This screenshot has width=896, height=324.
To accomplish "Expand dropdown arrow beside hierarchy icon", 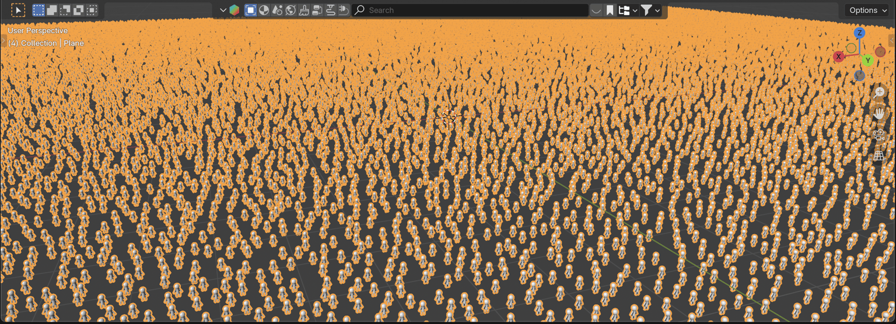I will click(x=635, y=10).
